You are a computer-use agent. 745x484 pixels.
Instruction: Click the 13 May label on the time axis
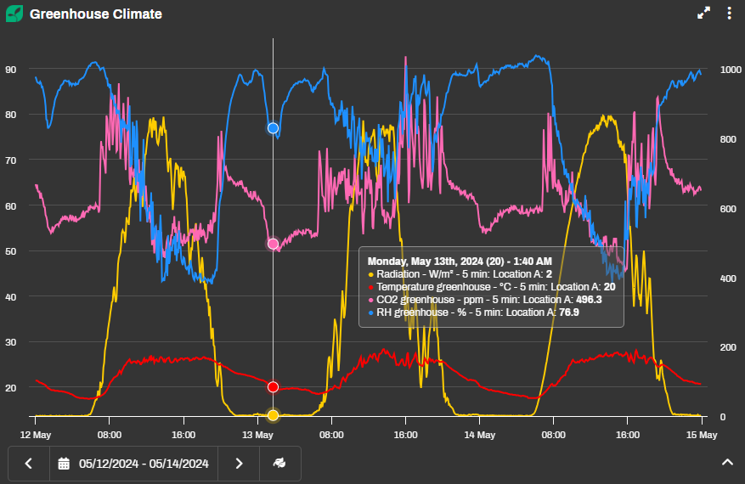click(x=257, y=435)
